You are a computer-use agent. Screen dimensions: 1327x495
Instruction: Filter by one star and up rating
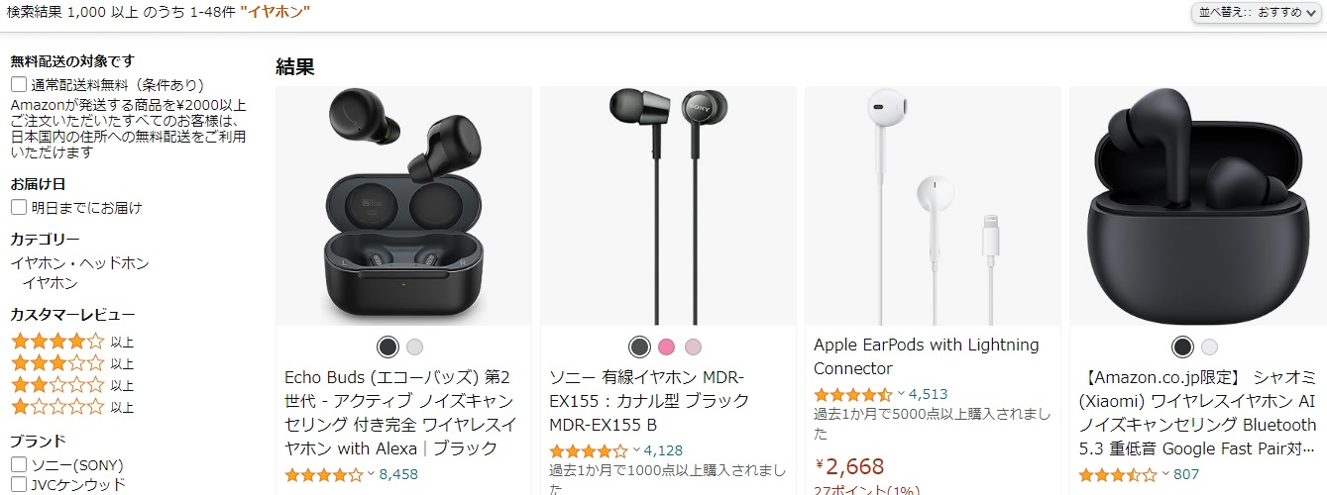tap(71, 407)
